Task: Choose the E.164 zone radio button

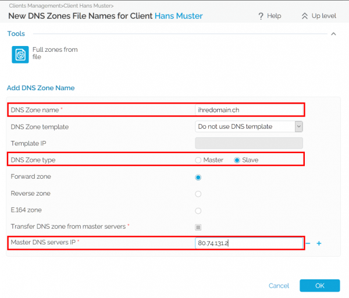Action: [x=198, y=211]
